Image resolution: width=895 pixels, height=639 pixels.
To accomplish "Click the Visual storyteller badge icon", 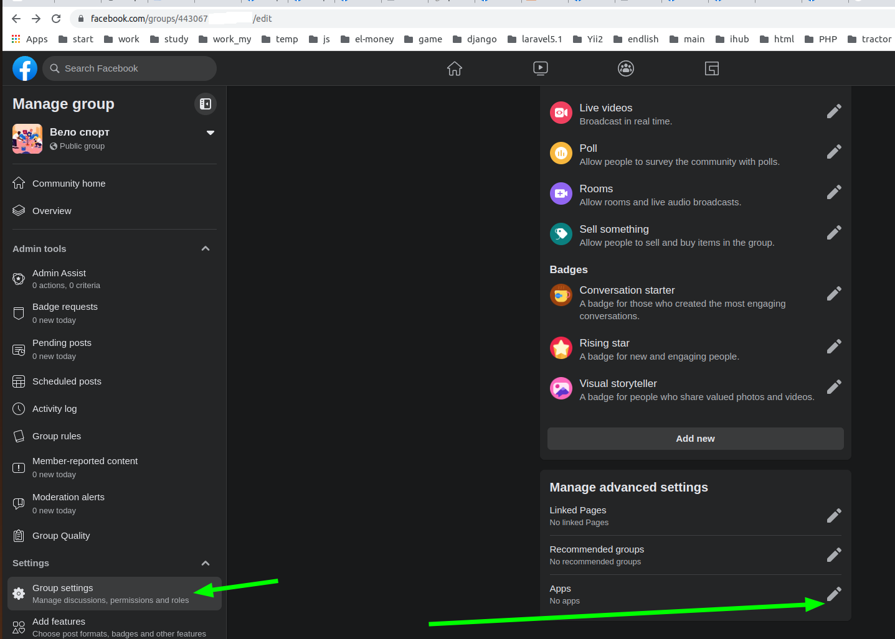I will pos(561,388).
